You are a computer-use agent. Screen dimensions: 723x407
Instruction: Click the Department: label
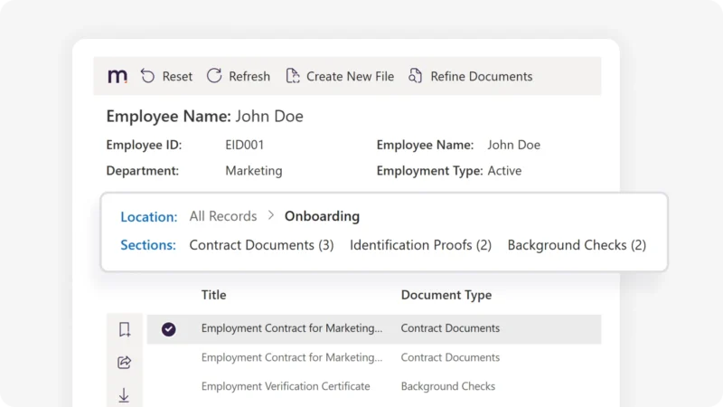tap(143, 171)
